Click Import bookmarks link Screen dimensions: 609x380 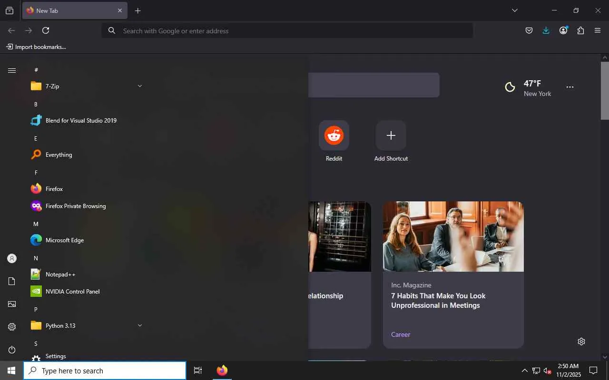tap(36, 47)
